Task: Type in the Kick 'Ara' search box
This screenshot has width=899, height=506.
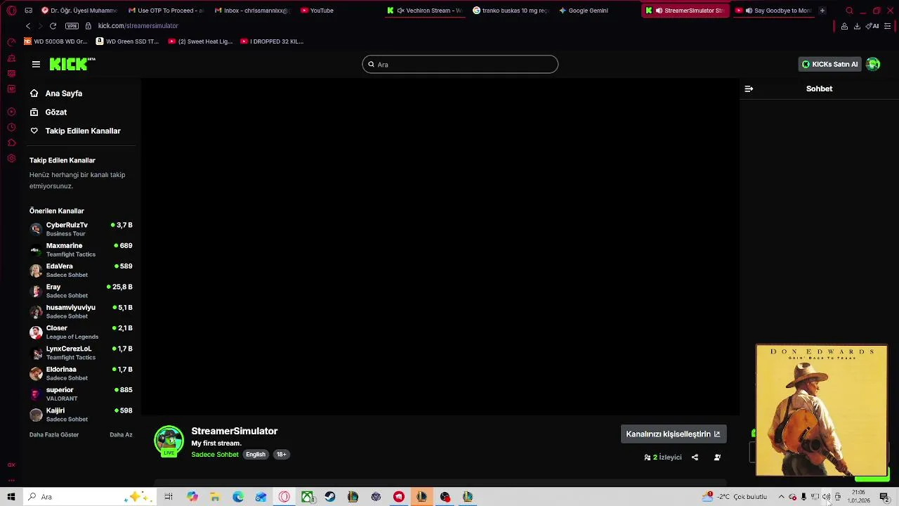Action: (460, 65)
